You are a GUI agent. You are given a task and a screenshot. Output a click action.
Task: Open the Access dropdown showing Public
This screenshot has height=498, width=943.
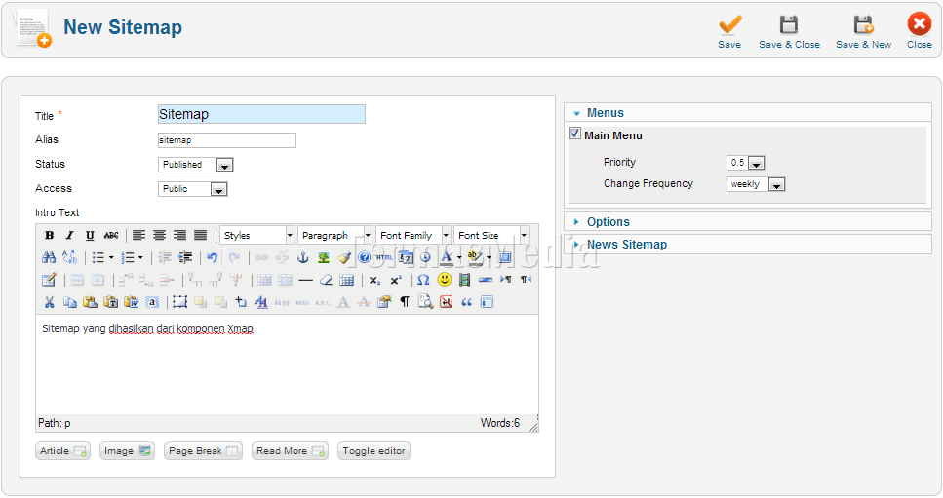192,189
